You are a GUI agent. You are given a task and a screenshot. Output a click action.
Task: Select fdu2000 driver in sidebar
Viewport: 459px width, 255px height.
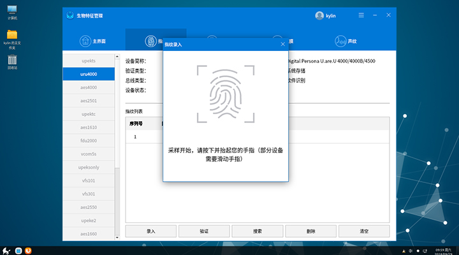point(89,140)
